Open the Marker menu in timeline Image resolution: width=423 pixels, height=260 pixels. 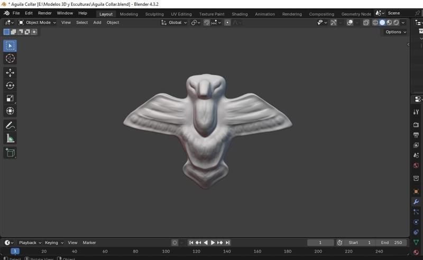(x=89, y=243)
